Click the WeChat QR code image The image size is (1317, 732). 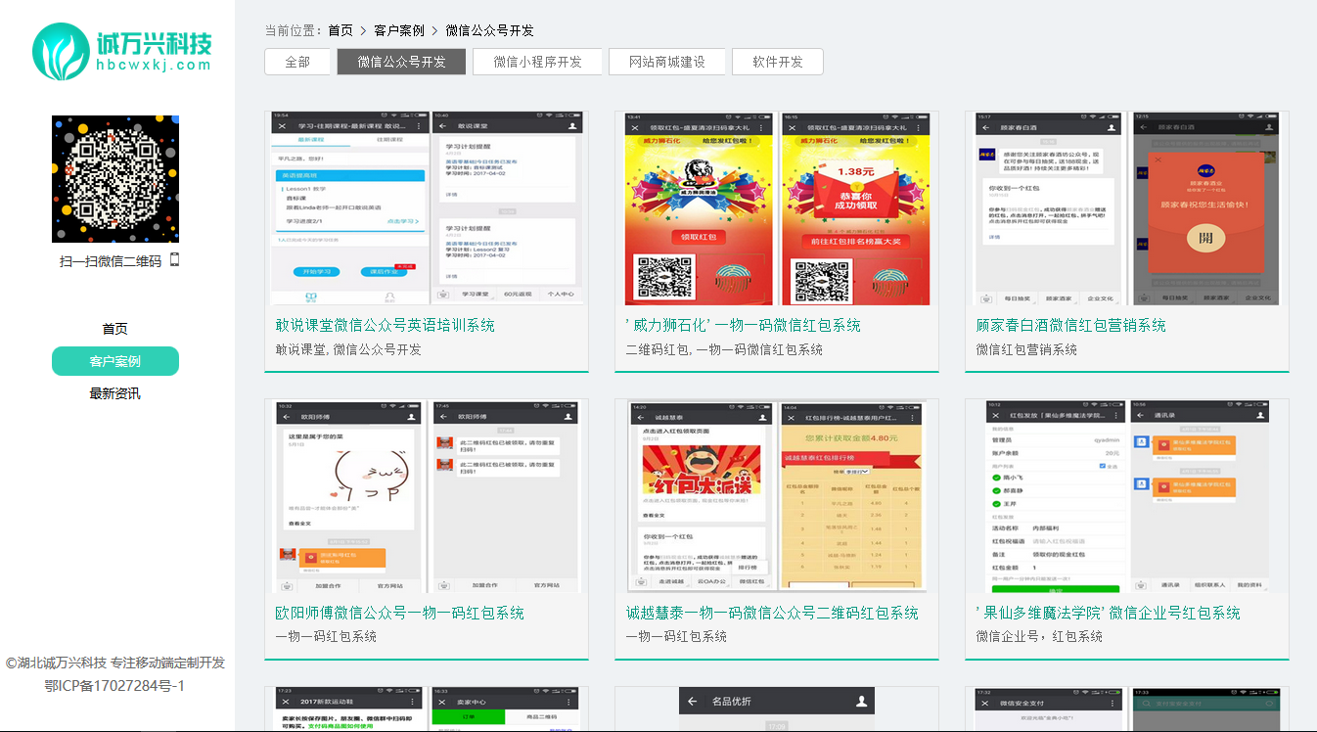pyautogui.click(x=115, y=179)
